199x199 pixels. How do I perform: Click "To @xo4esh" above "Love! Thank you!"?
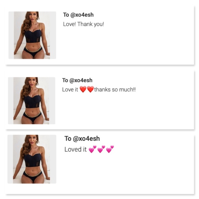(78, 15)
